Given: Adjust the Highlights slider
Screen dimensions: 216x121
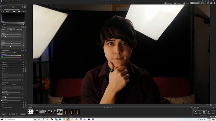Looking at the screenshot, I should [x=11, y=34].
